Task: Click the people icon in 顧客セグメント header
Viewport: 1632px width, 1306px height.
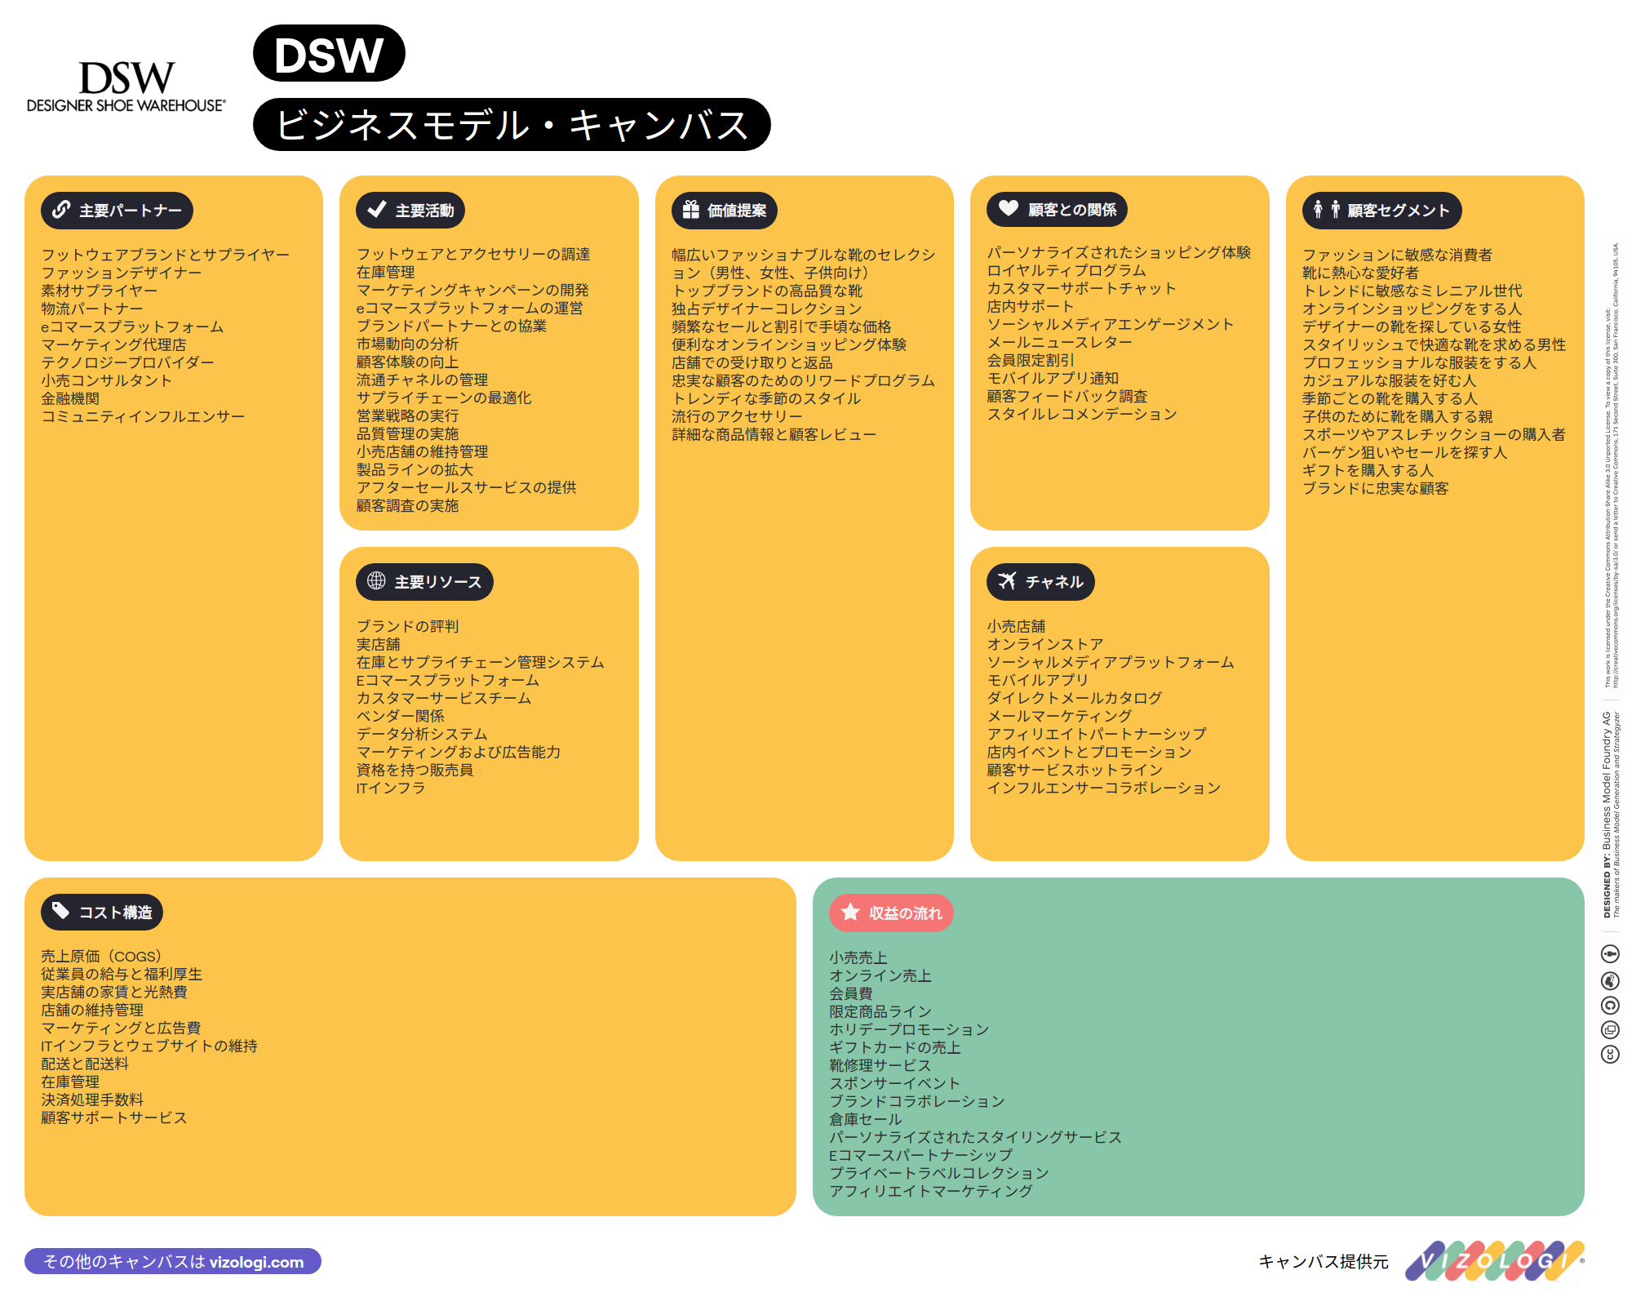Action: click(x=1327, y=210)
